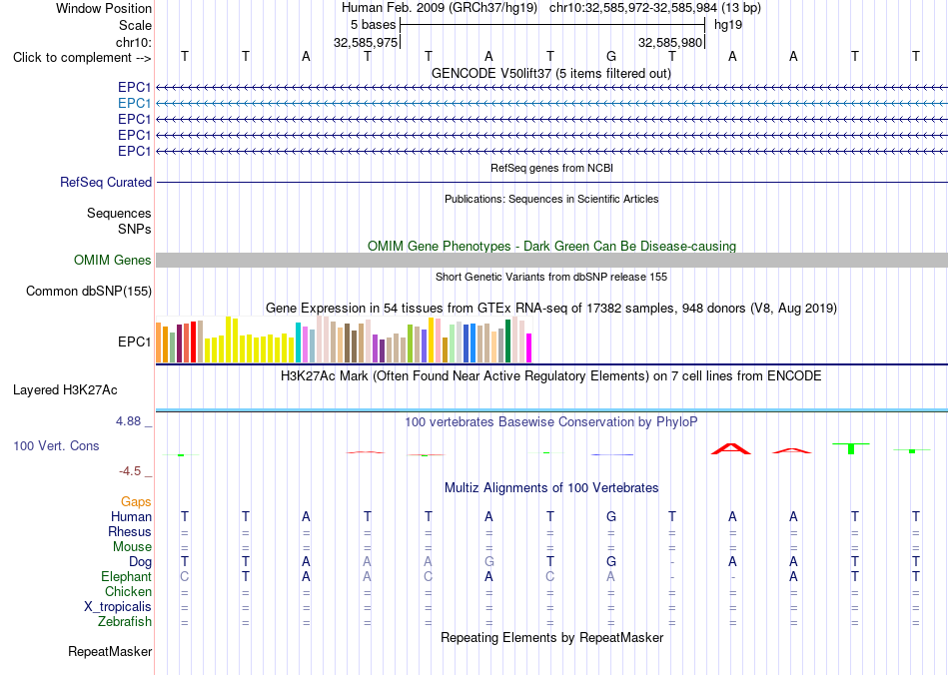Image resolution: width=949 pixels, height=675 pixels.
Task: Click the gray OMIM Genes bar
Action: tap(551, 260)
